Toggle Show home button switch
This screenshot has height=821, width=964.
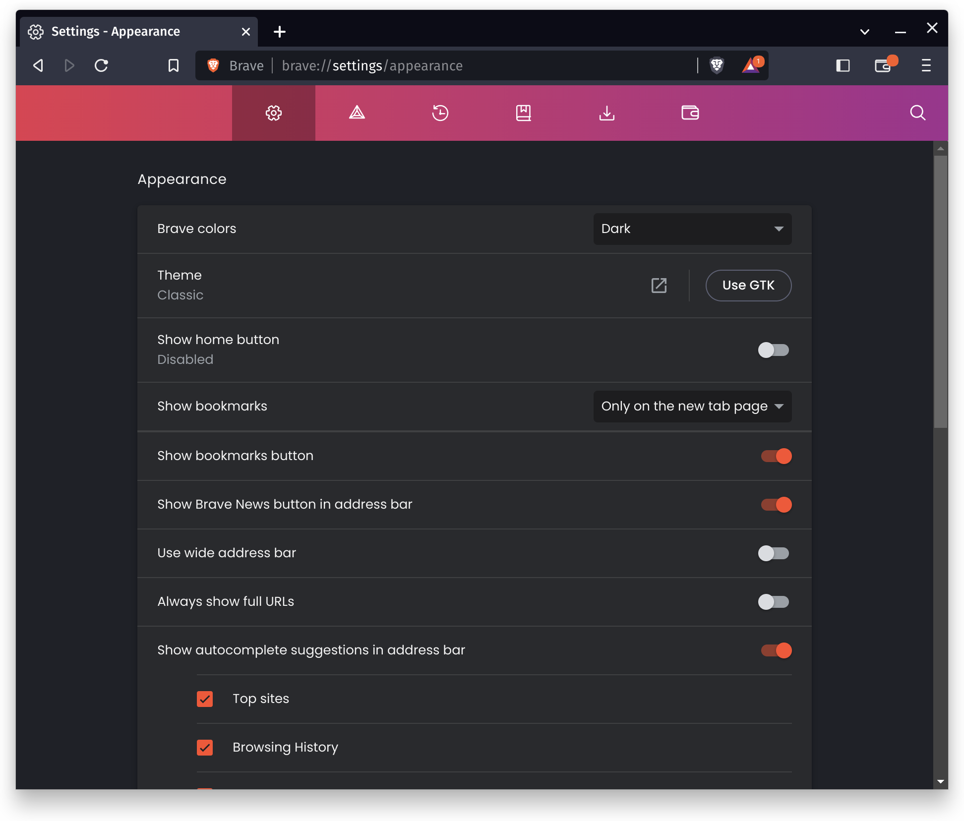click(x=773, y=350)
